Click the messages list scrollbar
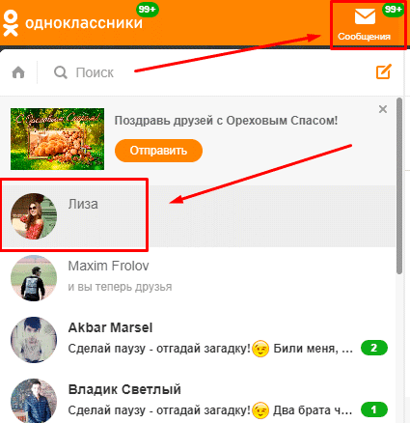The width and height of the screenshot is (410, 423). pyautogui.click(x=399, y=186)
